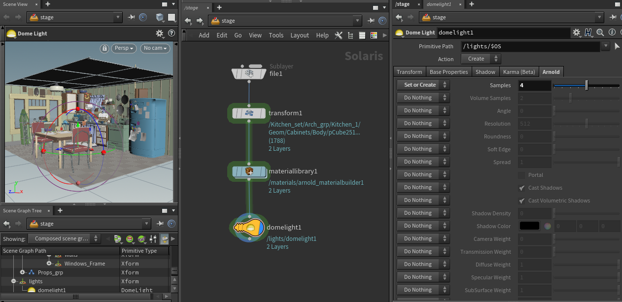Open the network editor tools wrench icon

(338, 35)
